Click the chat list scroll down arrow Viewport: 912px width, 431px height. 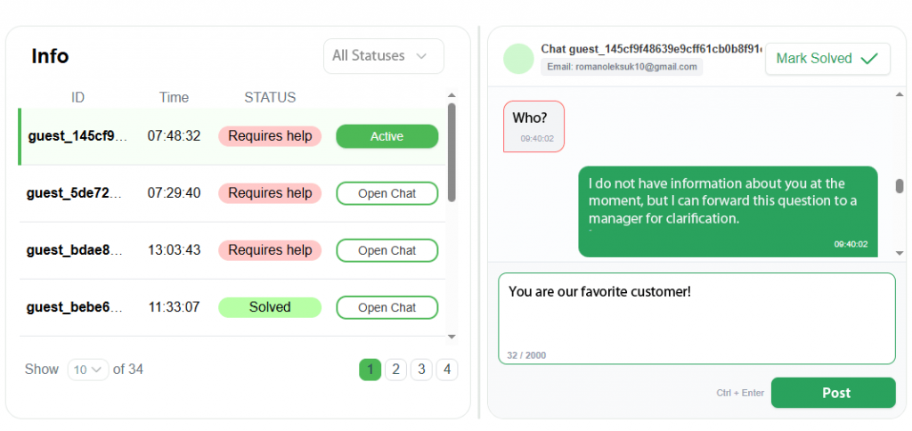tap(452, 337)
